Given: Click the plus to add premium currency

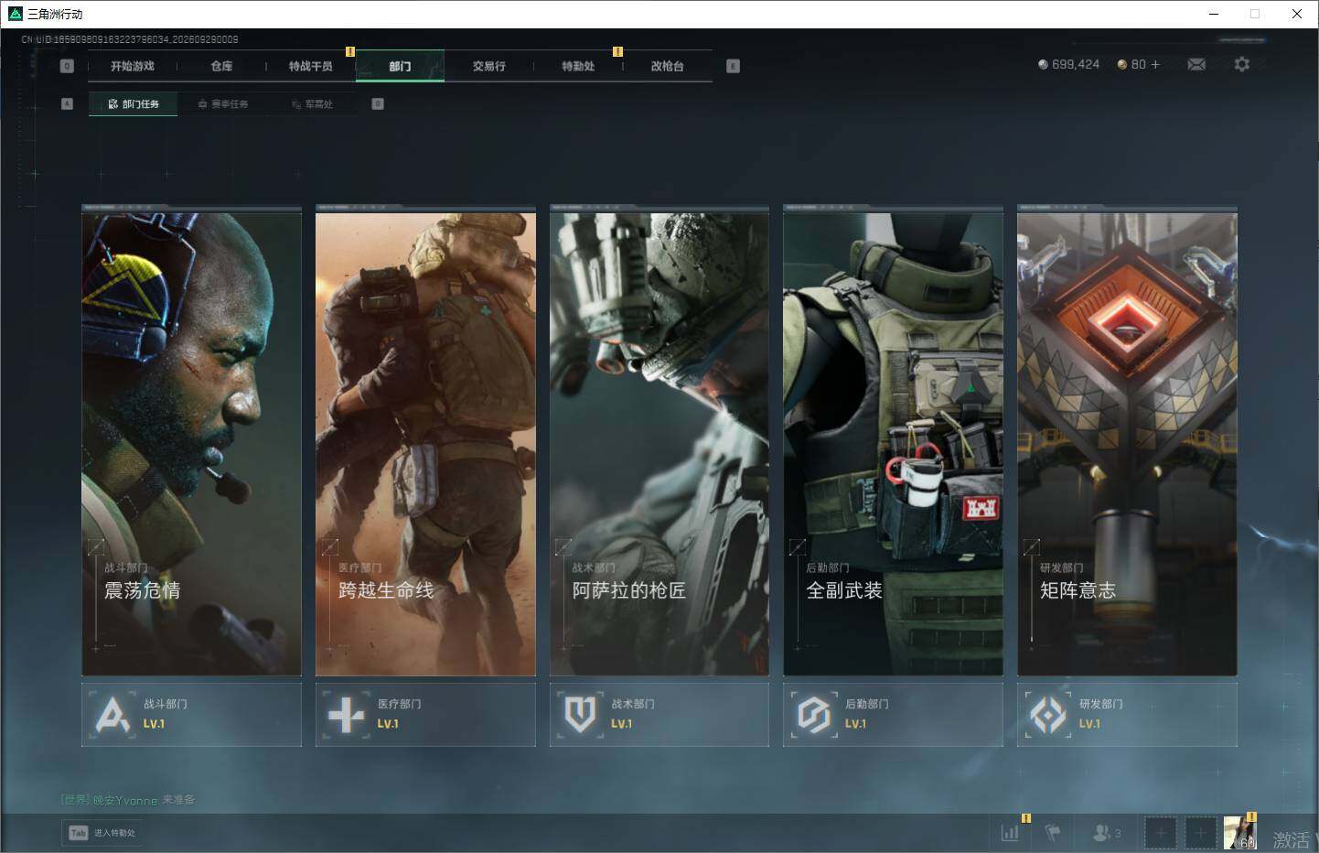Looking at the screenshot, I should tap(1155, 64).
